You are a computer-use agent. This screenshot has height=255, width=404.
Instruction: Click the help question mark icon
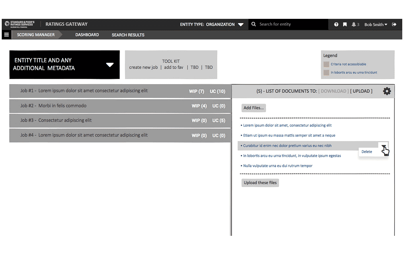pyautogui.click(x=336, y=25)
